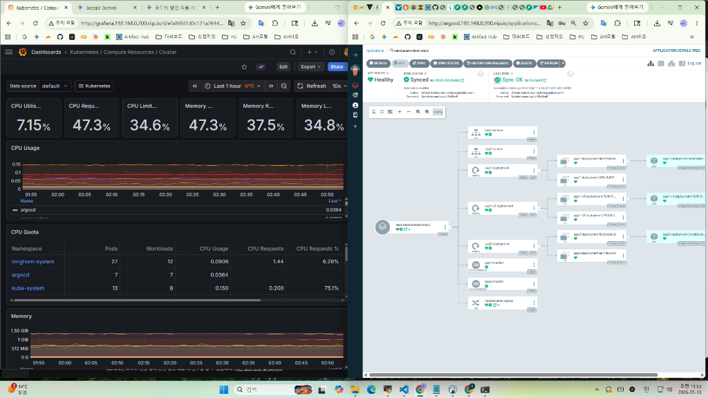Click Argo CD Log out link
Viewport: 708px width, 398px height.
coord(694,64)
